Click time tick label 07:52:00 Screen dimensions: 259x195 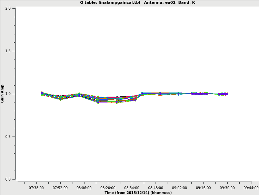pos(60,188)
